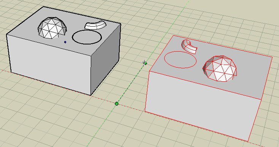The width and height of the screenshot is (279, 147).
Task: Select the red-outlined dome on the right box
Action: [220, 68]
